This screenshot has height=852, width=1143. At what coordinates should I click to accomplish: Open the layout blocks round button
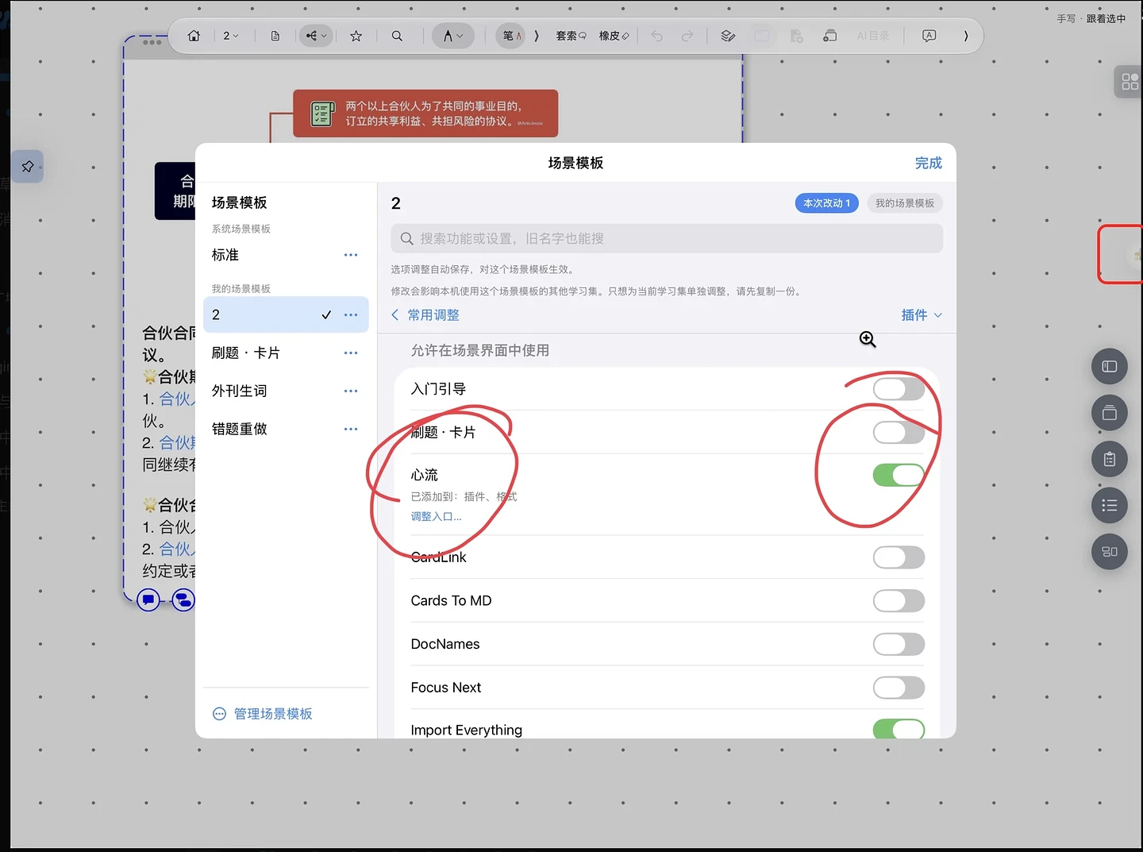(1110, 552)
